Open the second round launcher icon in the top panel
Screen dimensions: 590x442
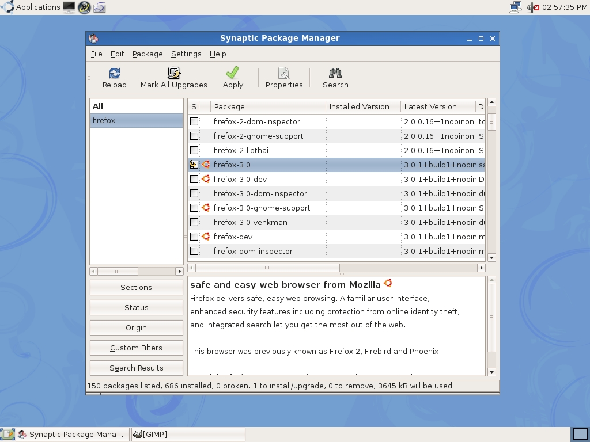click(84, 7)
